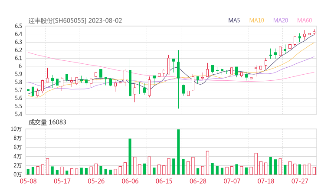Click the 6 price axis label
This screenshot has width=321, height=191.
tap(20, 66)
